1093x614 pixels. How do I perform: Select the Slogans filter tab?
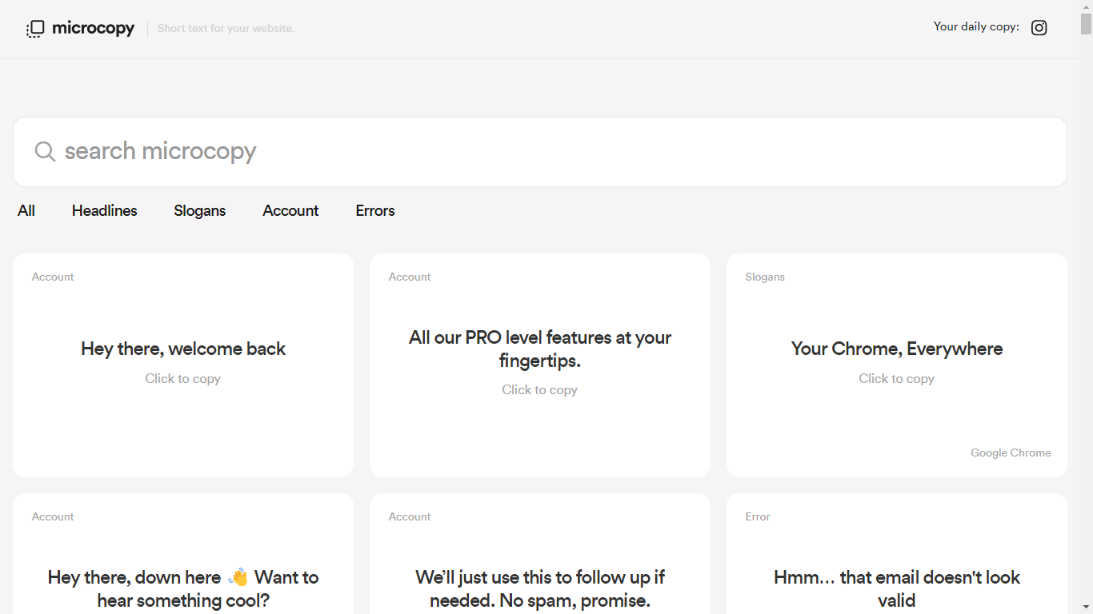pyautogui.click(x=200, y=211)
